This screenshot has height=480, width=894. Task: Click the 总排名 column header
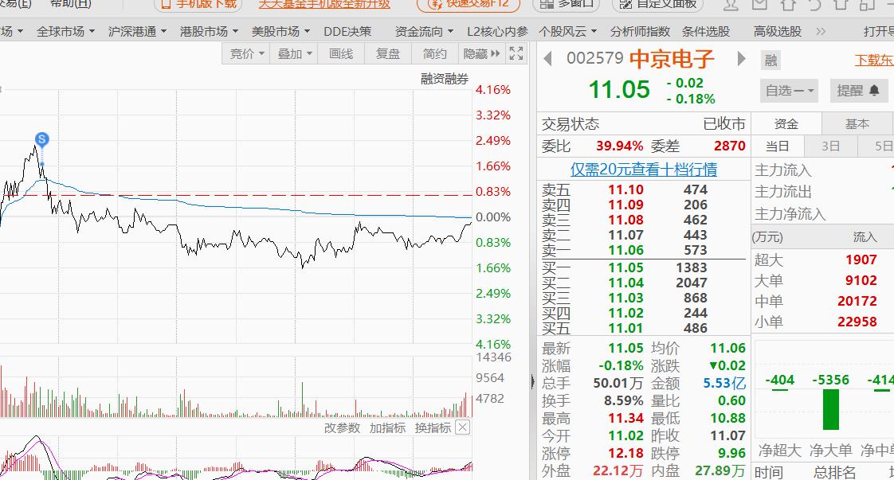834,472
